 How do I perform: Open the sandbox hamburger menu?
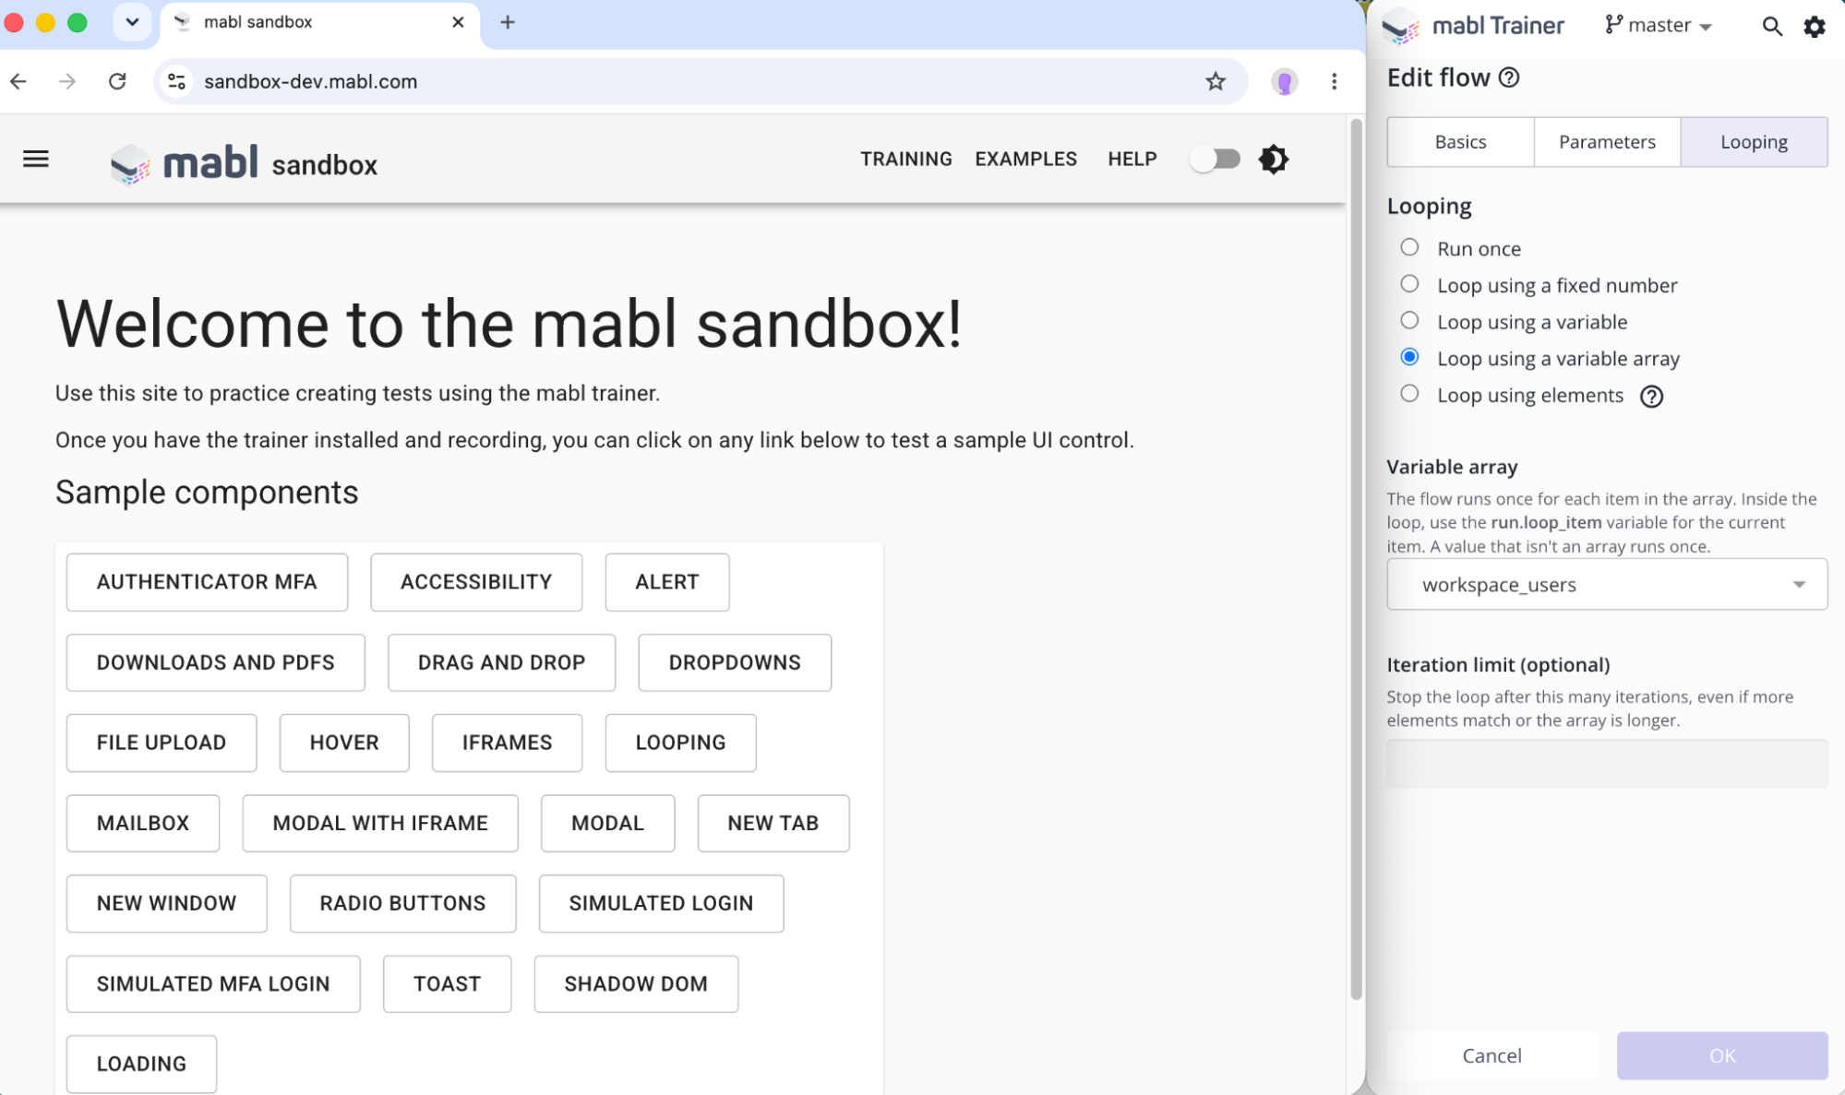pos(36,160)
